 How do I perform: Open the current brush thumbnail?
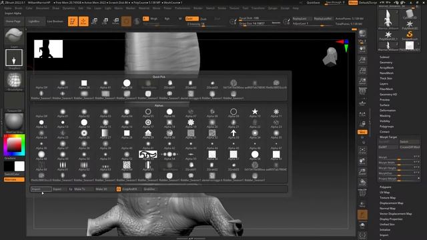click(14, 36)
